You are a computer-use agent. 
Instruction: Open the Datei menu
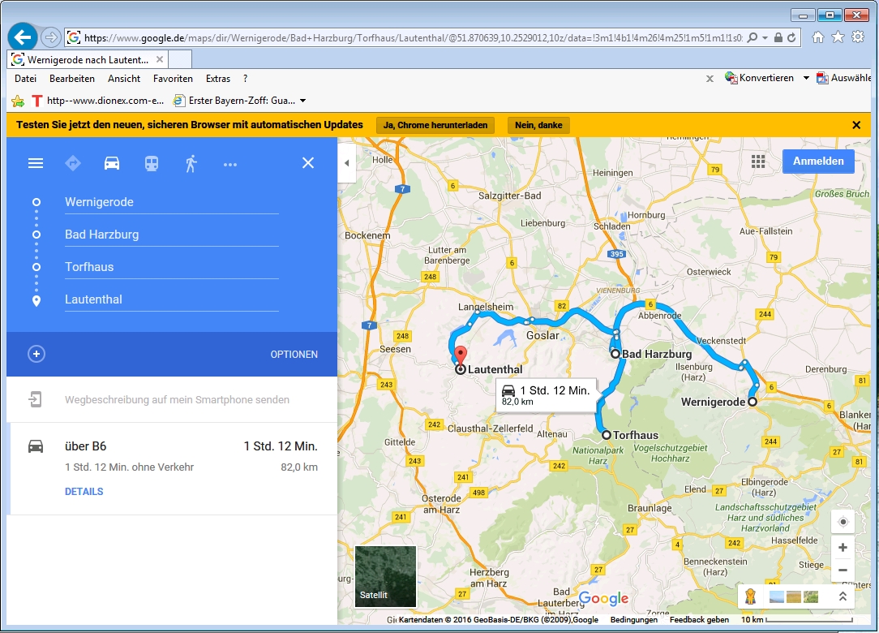click(x=25, y=79)
